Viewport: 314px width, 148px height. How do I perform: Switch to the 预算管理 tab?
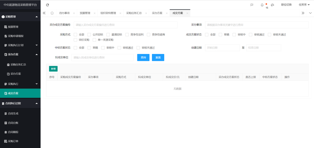pyautogui.click(x=85, y=13)
